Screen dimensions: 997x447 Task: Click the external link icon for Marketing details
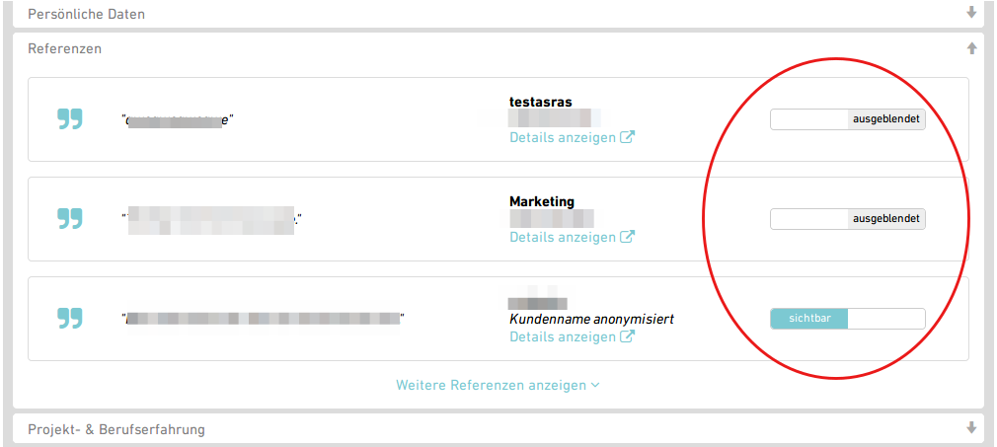point(627,237)
